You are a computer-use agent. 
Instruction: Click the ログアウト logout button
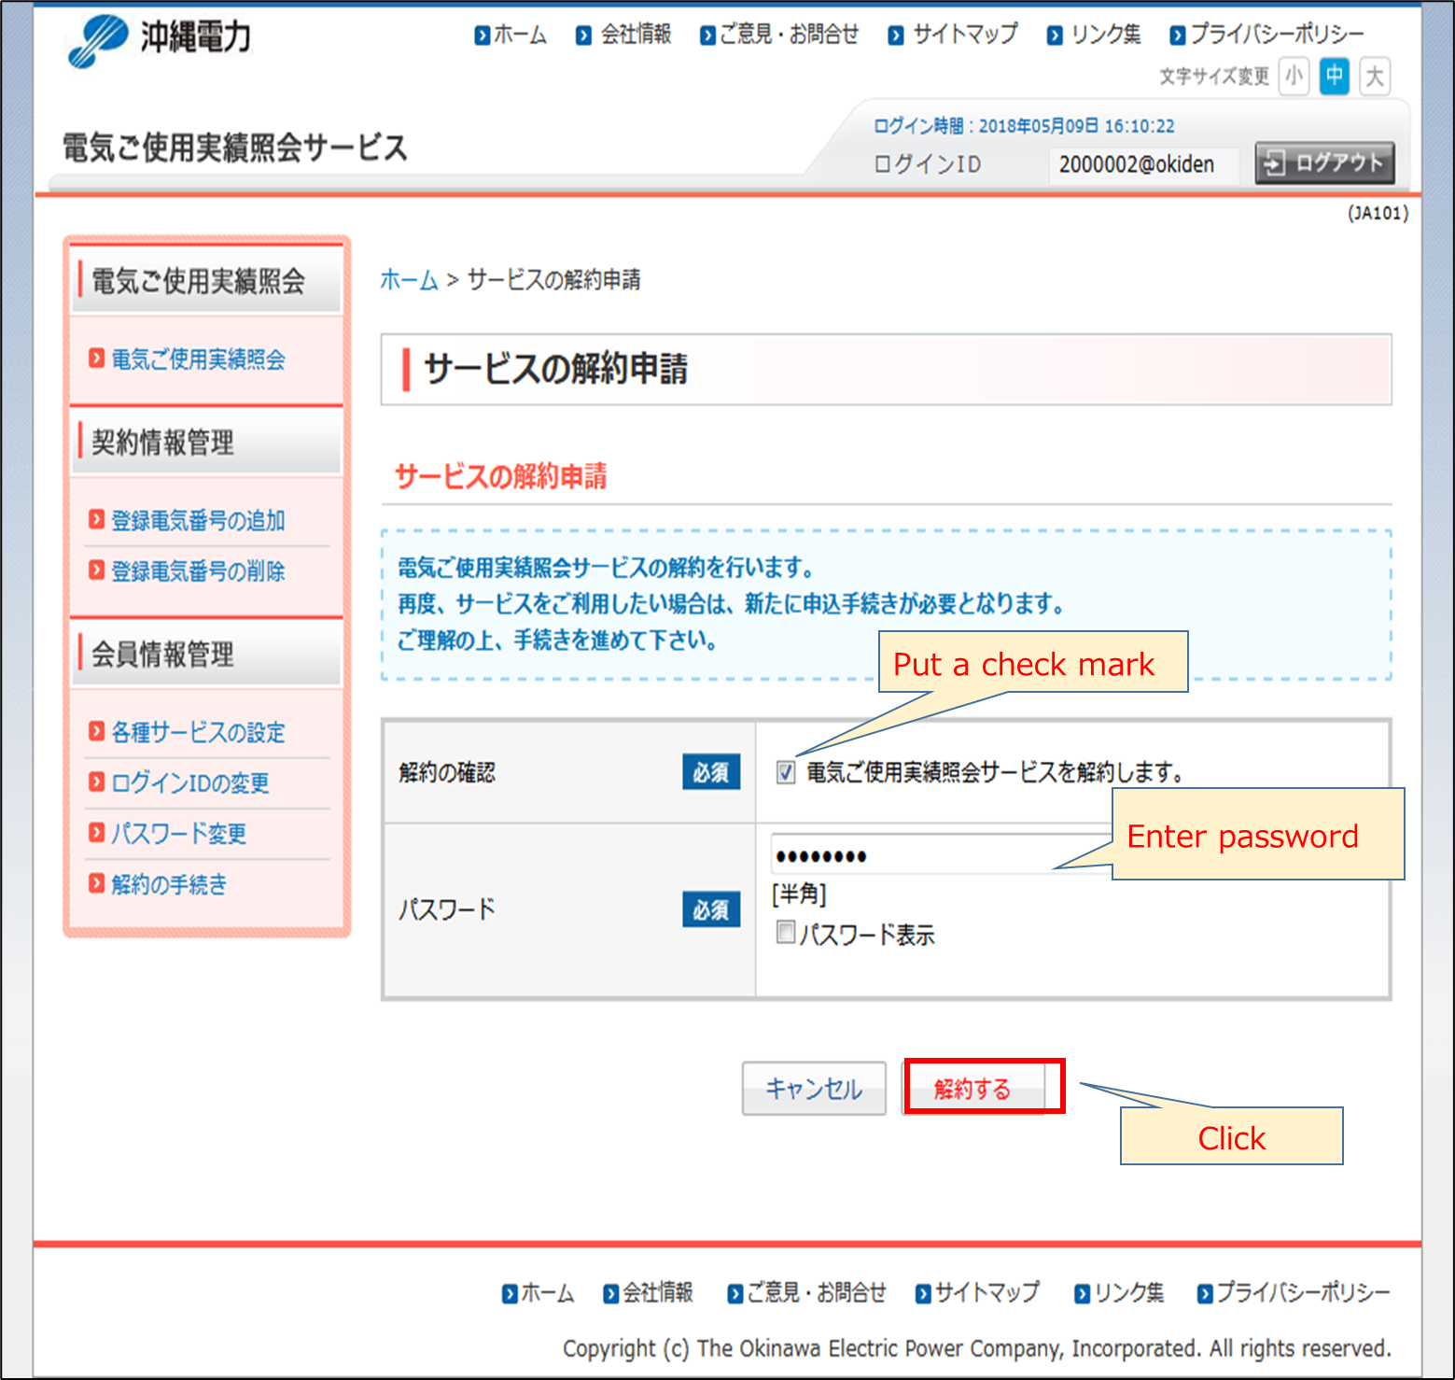[x=1324, y=163]
